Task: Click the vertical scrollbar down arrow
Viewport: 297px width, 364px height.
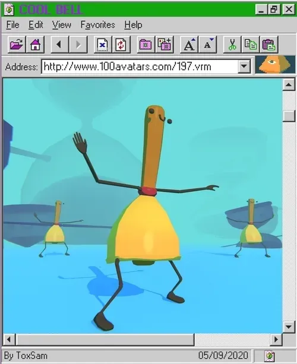Action: point(289,327)
